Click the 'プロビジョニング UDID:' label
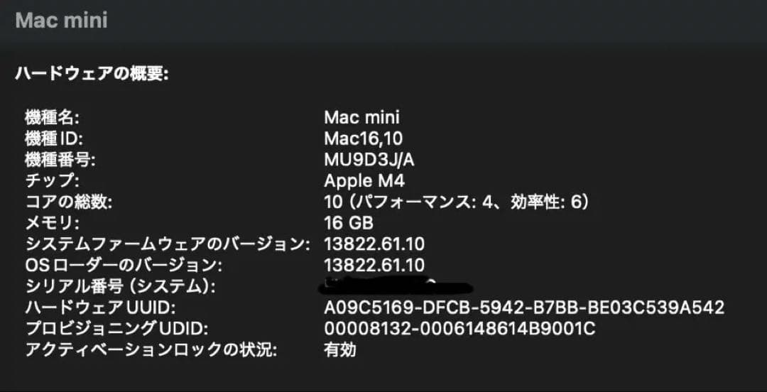767x392 pixels. pyautogui.click(x=117, y=329)
